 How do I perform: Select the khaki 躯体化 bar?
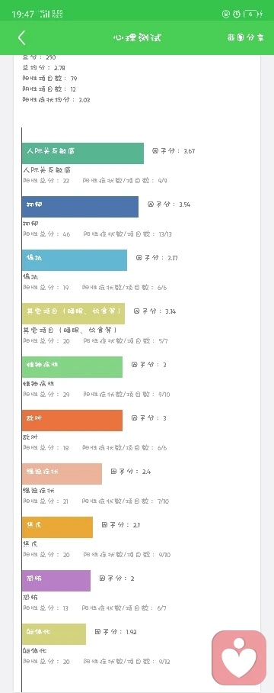[54, 634]
